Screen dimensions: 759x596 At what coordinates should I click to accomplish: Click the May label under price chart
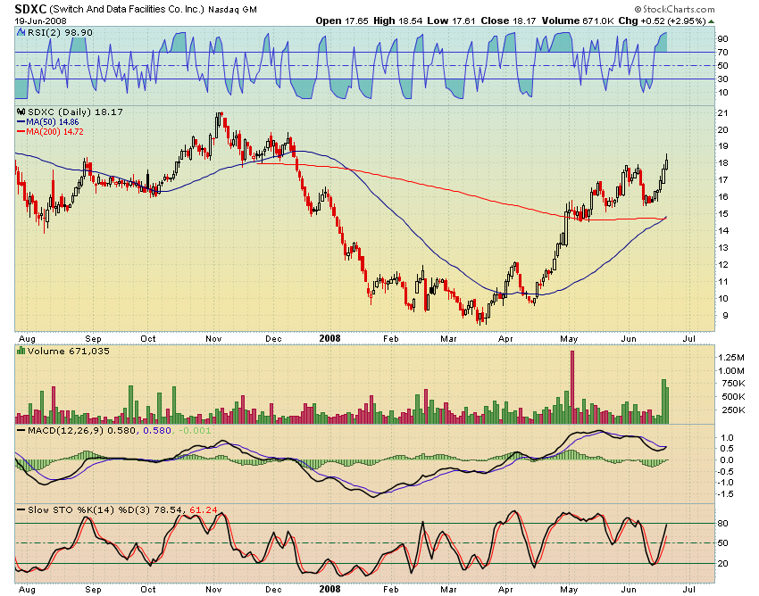coord(569,339)
